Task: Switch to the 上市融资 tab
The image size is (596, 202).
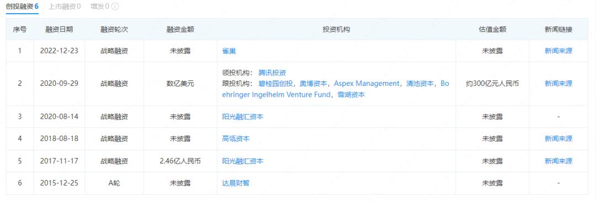Action: pyautogui.click(x=65, y=7)
